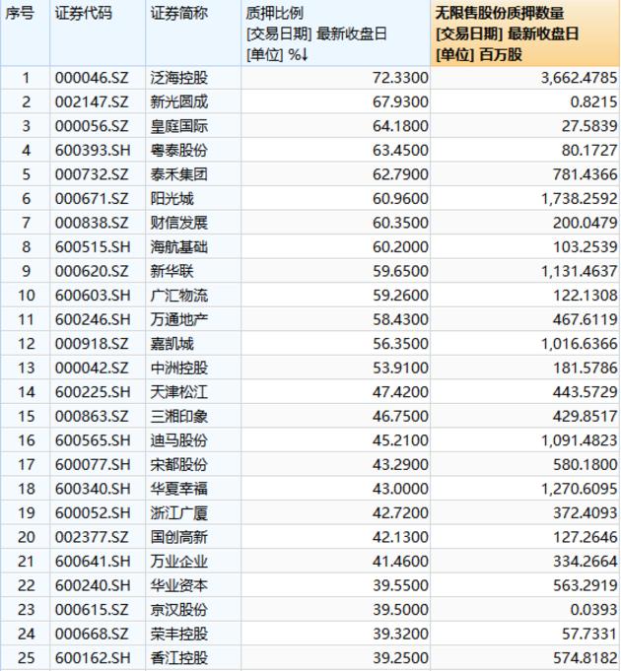Select stock code 600393.SH

[93, 151]
